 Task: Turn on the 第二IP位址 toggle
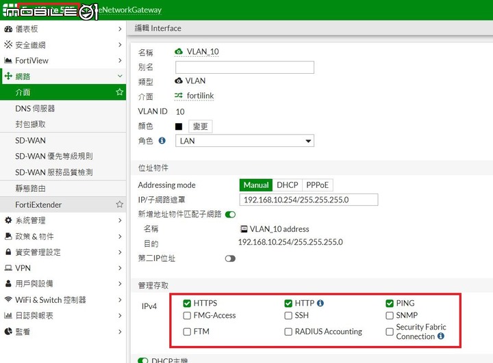(x=230, y=258)
